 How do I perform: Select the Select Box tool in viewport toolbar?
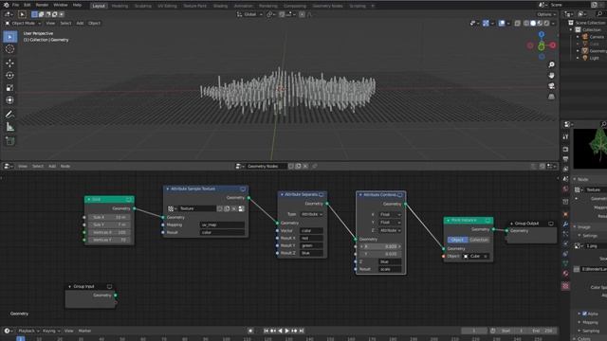click(10, 37)
